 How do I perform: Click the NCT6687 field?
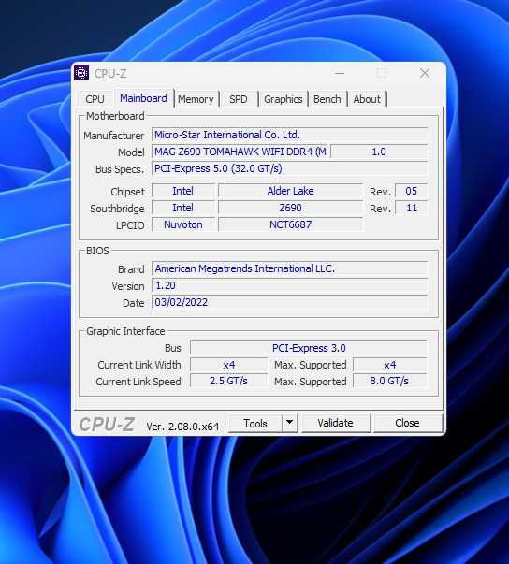pos(290,224)
